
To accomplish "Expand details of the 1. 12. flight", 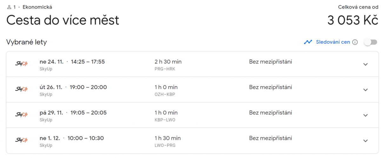I will pyautogui.click(x=365, y=141).
